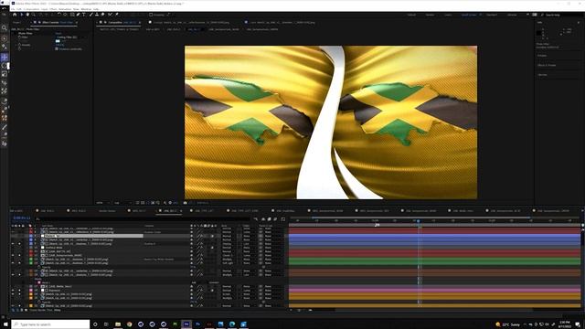
Task: Select the Eraser tool
Action: (103, 15)
